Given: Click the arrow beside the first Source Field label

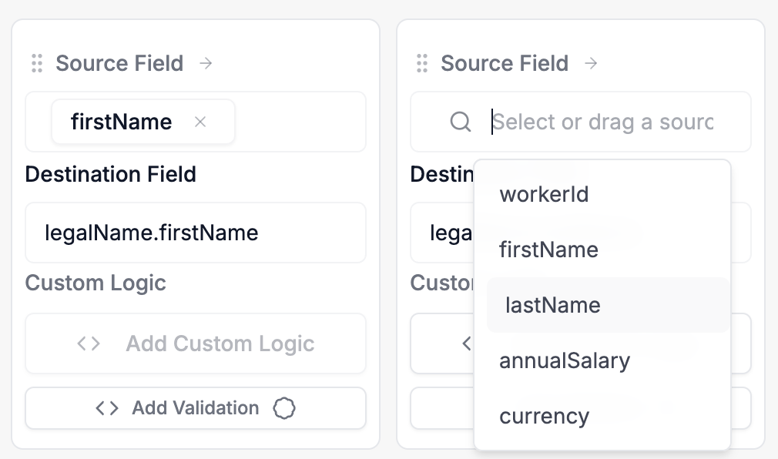Looking at the screenshot, I should click(x=206, y=63).
